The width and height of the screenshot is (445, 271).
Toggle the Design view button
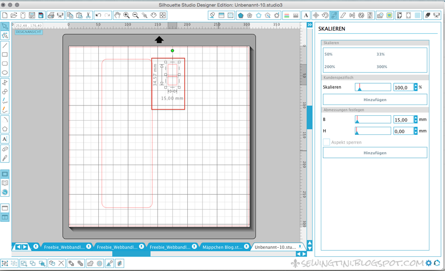(5, 174)
